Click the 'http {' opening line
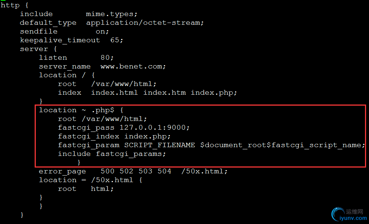Image resolution: width=369 pixels, height=224 pixels. [x=15, y=5]
